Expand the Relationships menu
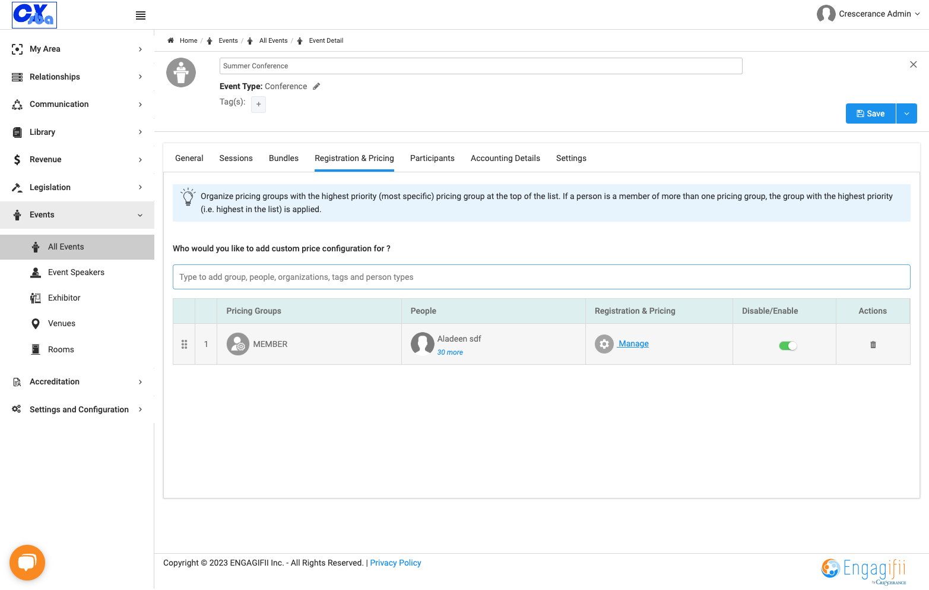The height and width of the screenshot is (590, 929). coord(77,77)
